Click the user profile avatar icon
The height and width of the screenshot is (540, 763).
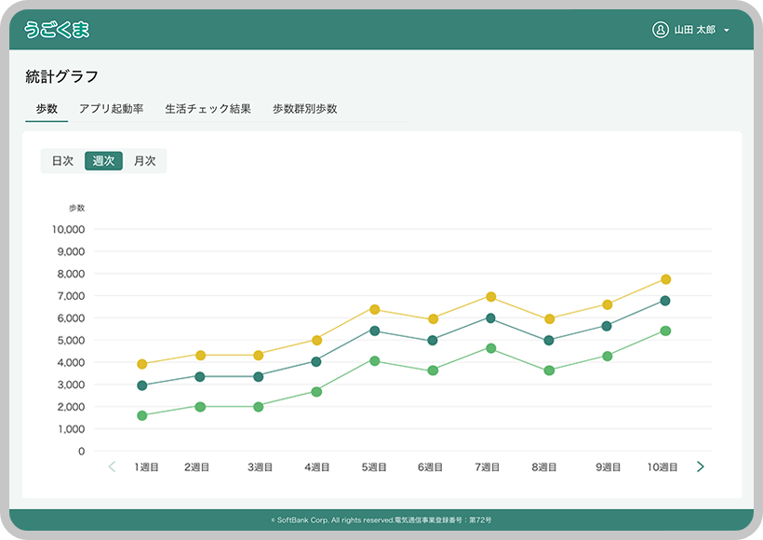(x=661, y=30)
